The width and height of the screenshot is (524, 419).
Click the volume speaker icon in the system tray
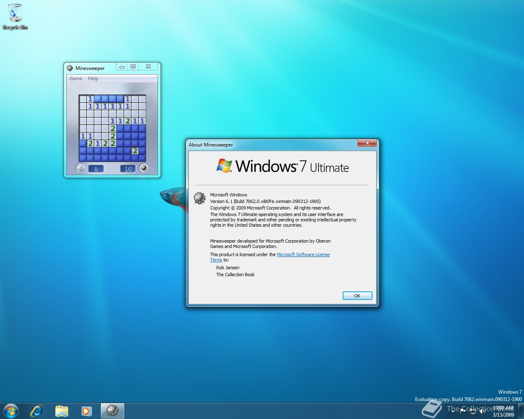tap(483, 411)
